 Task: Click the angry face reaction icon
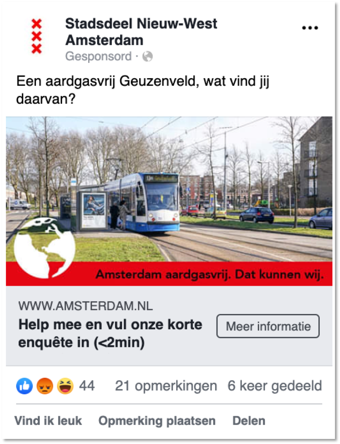pyautogui.click(x=45, y=386)
